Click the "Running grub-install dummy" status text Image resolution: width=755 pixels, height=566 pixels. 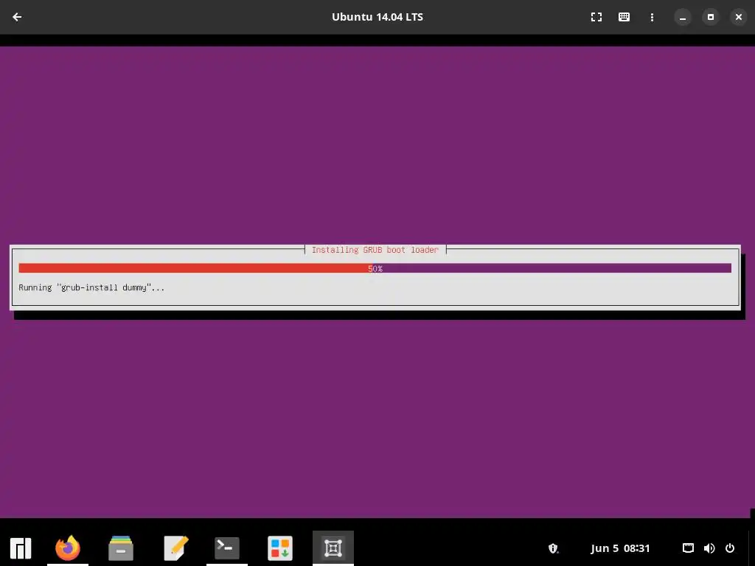click(x=91, y=287)
